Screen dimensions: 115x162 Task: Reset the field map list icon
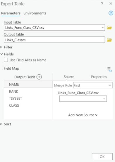pos(109,69)
